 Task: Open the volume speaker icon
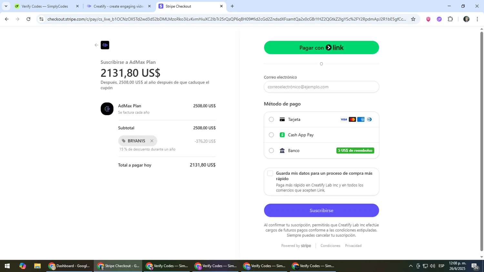433,266
